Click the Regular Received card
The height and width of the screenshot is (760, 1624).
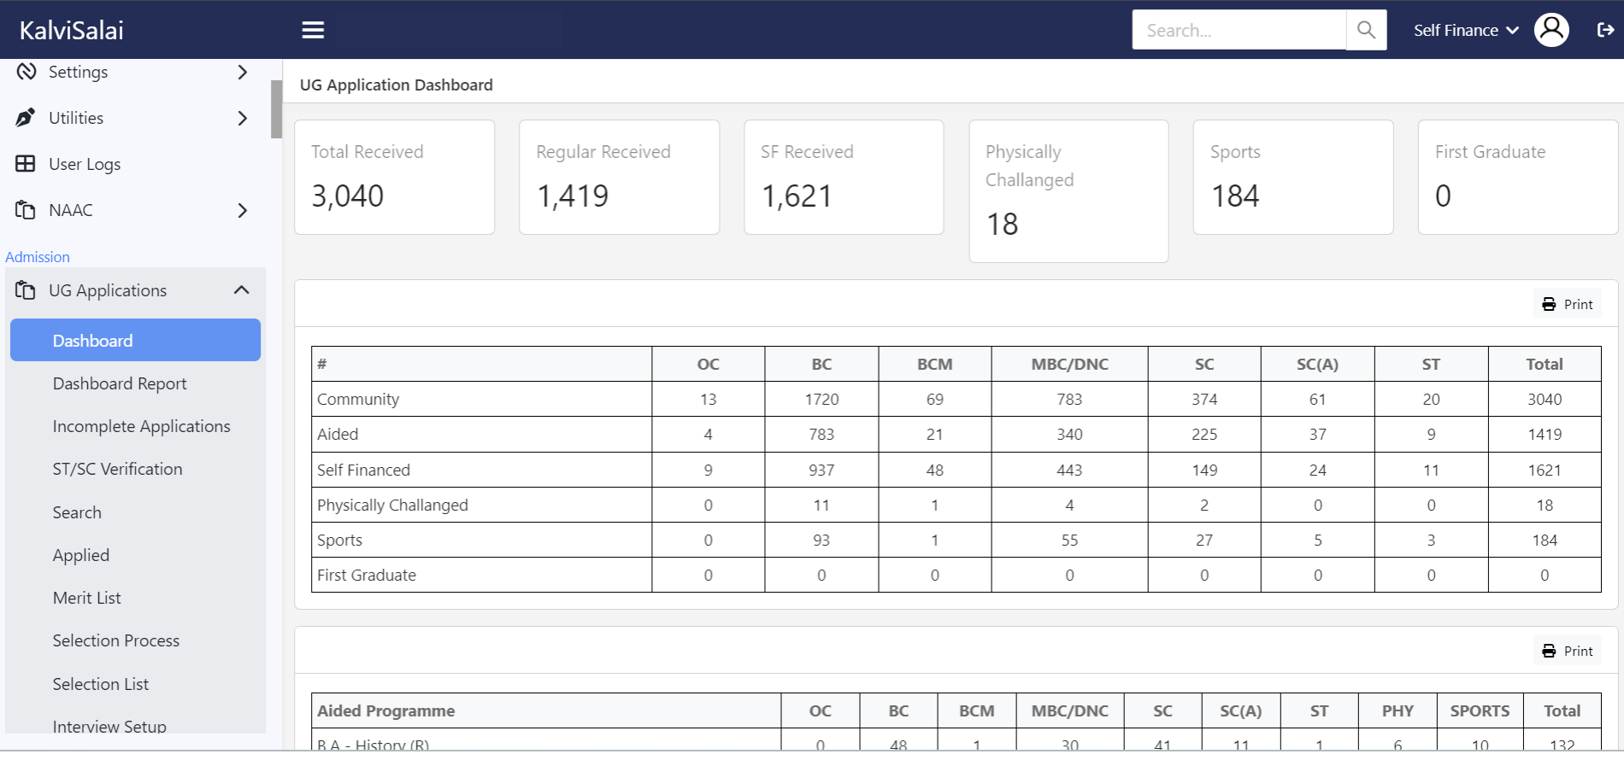[619, 177]
